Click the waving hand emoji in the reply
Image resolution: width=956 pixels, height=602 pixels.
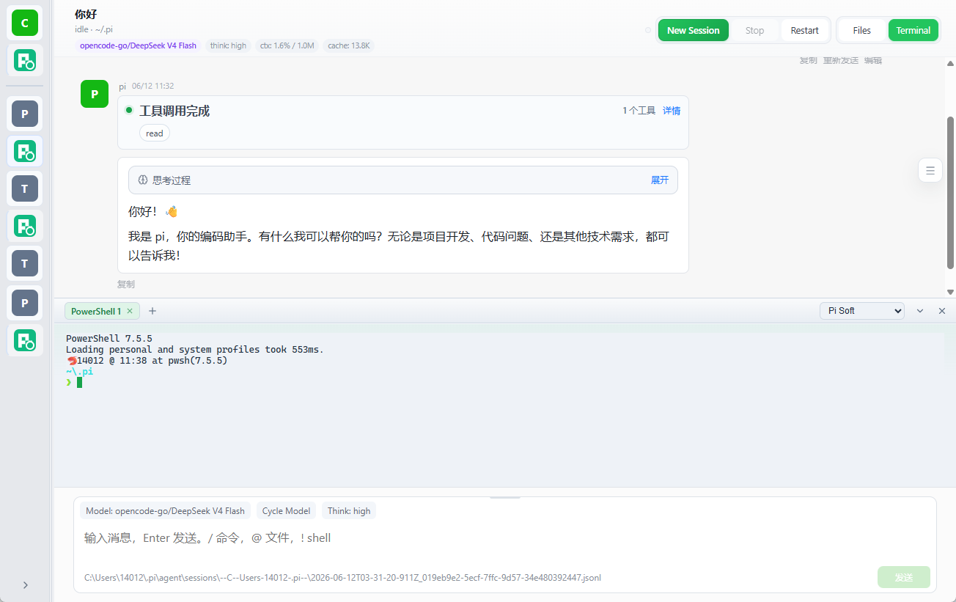pyautogui.click(x=172, y=211)
